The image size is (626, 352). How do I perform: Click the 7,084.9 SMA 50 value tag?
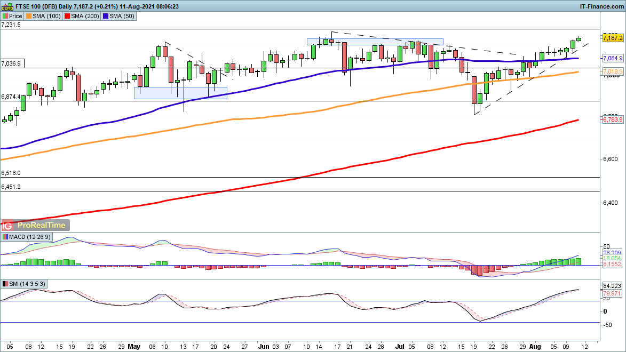pyautogui.click(x=612, y=58)
